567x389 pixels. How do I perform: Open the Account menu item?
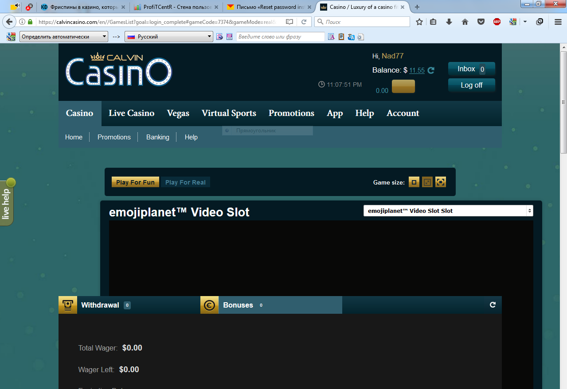403,113
